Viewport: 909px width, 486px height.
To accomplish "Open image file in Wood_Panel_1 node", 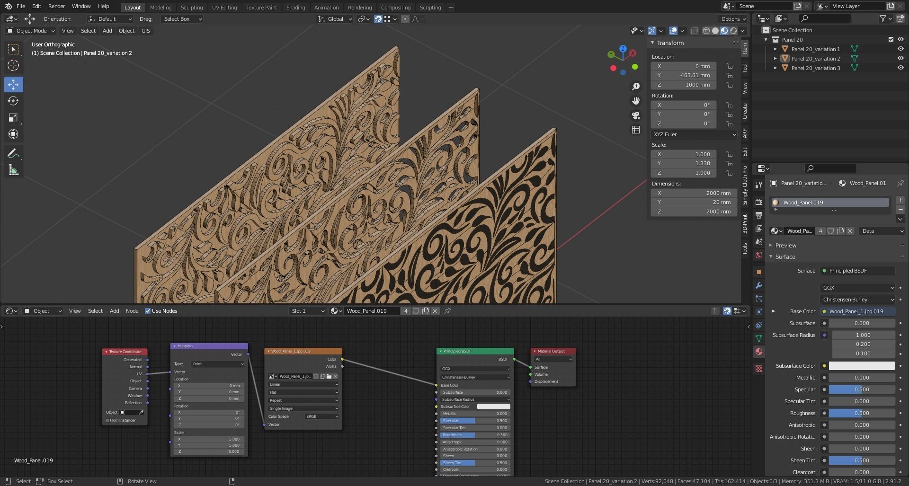I will tap(329, 376).
